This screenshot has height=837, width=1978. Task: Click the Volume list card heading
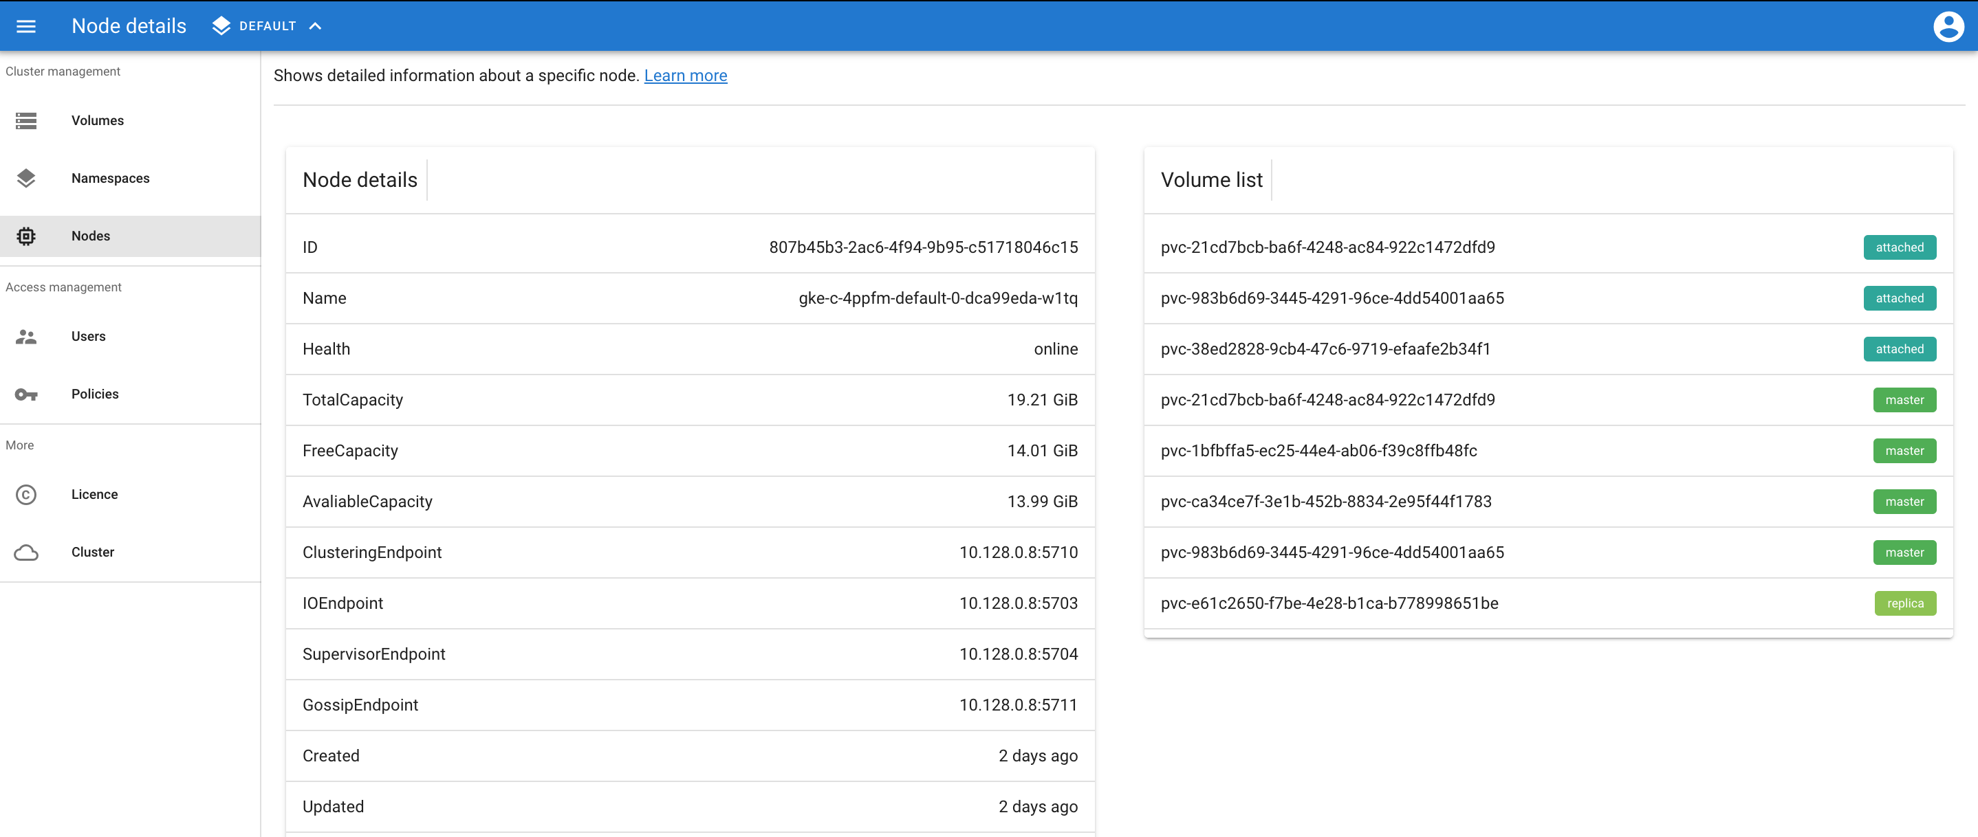coord(1211,180)
